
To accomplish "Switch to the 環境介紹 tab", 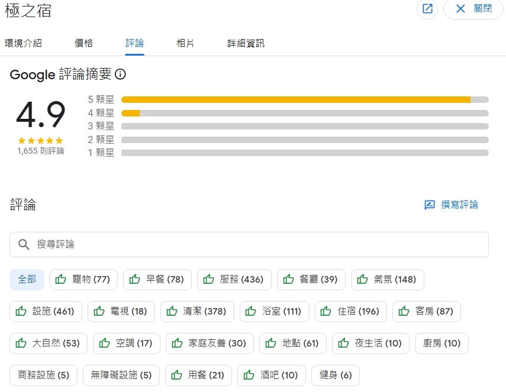I will (x=23, y=43).
